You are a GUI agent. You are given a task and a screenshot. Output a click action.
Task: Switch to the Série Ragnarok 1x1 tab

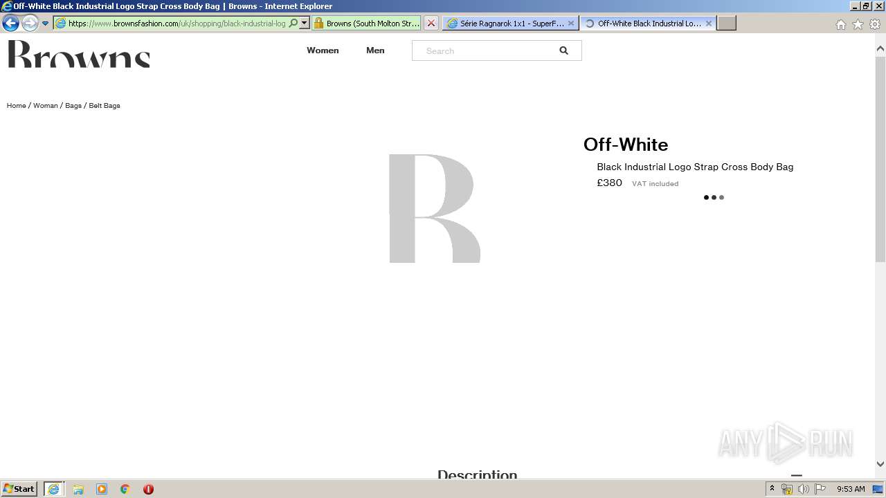point(509,23)
